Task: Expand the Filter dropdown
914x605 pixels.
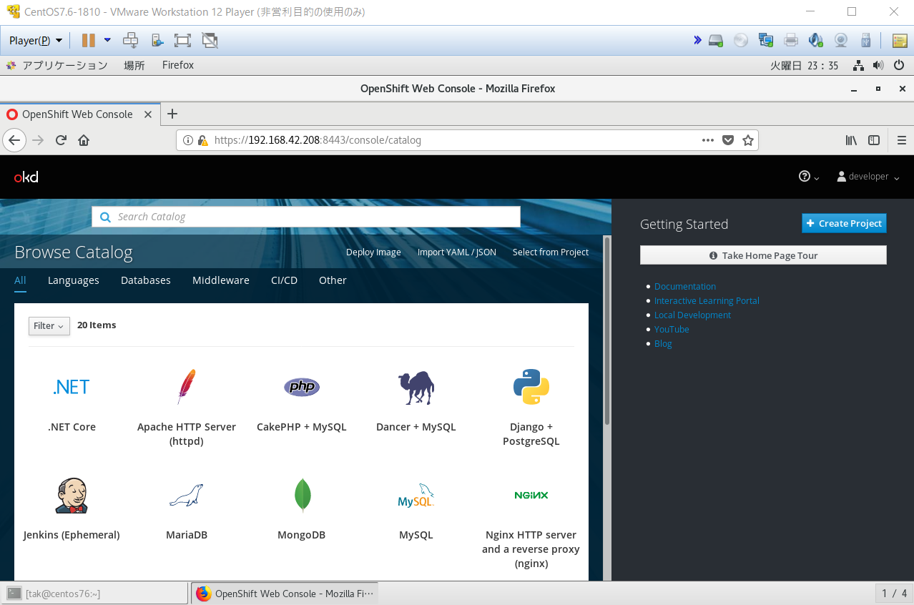Action: 49,325
